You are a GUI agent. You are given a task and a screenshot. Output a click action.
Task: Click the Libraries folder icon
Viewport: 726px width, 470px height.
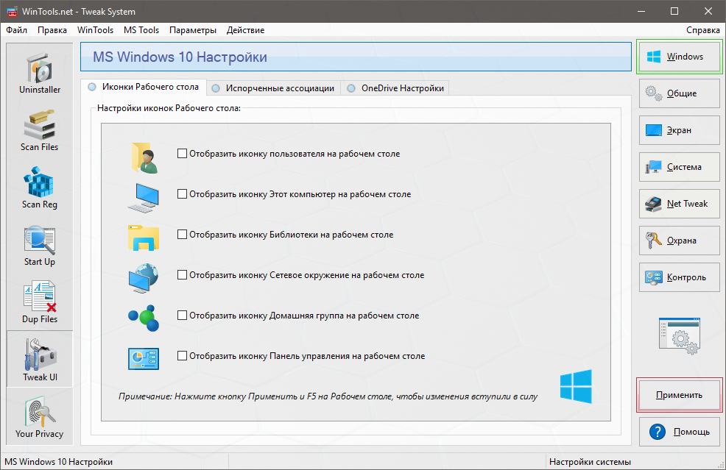[x=144, y=238]
